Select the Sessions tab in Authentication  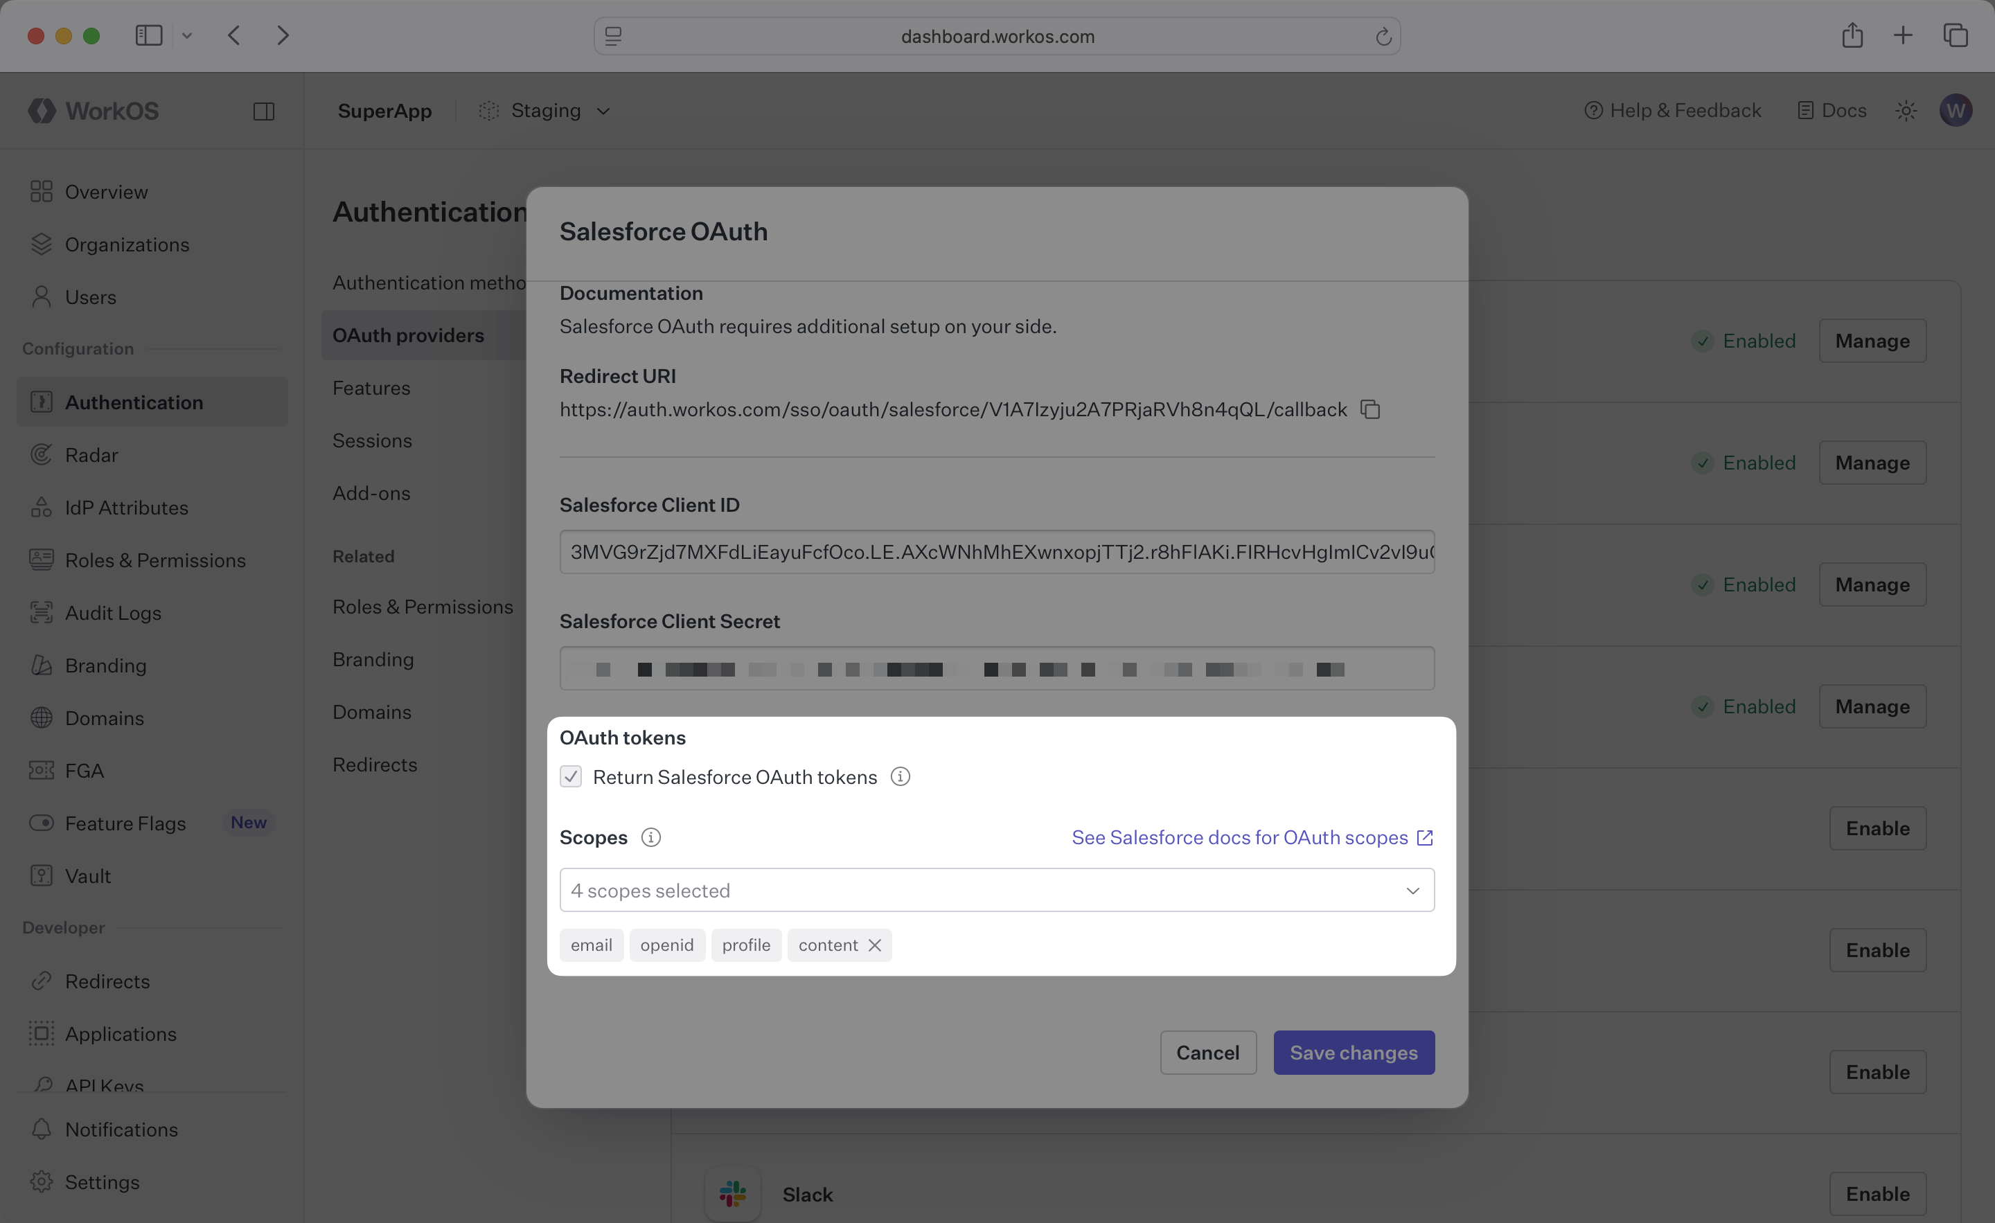pyautogui.click(x=371, y=440)
